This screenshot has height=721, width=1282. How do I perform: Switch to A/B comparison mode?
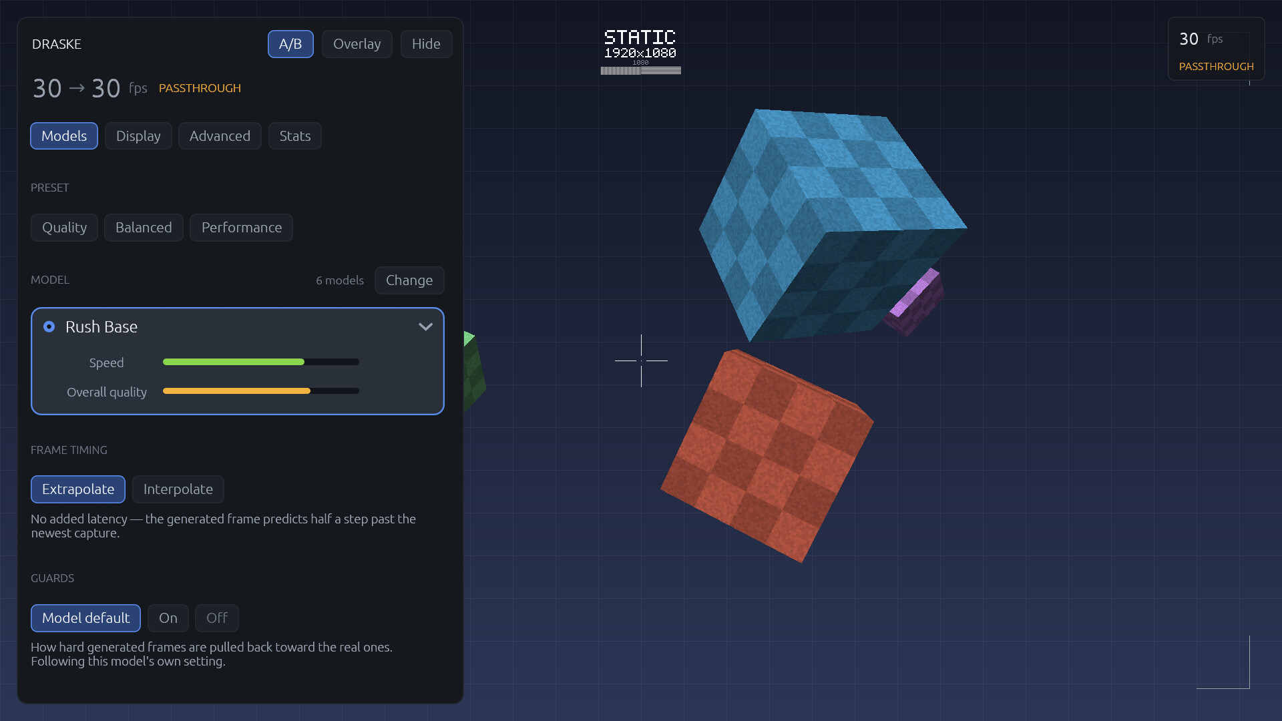tap(290, 44)
